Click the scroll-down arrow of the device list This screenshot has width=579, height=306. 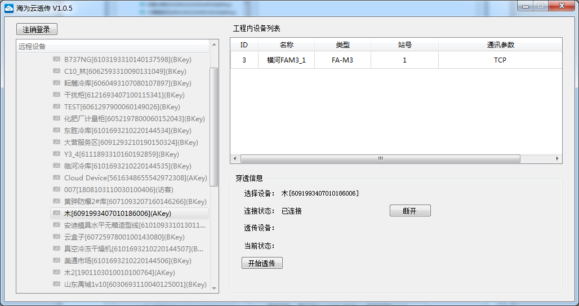click(214, 289)
